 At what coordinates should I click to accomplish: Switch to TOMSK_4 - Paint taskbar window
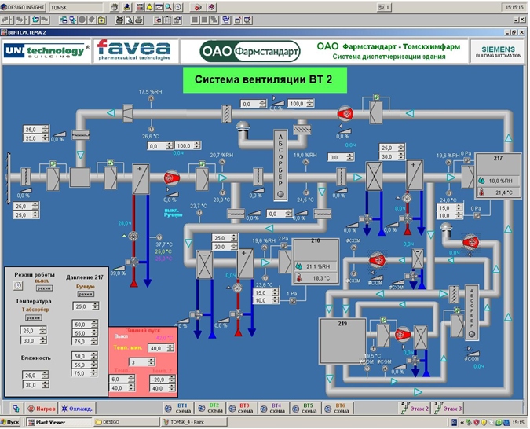pos(194,422)
